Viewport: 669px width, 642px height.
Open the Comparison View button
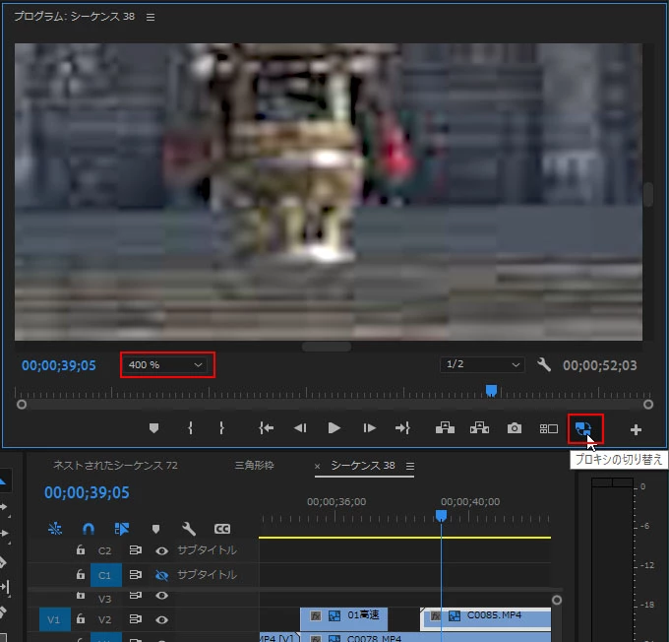coord(549,428)
